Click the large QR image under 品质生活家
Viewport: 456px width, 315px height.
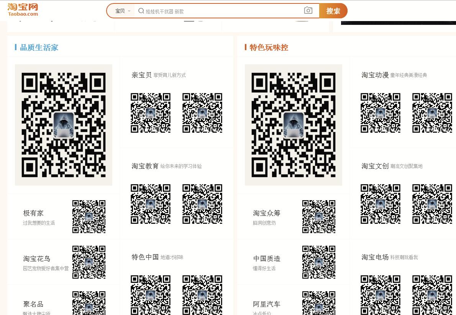63,125
